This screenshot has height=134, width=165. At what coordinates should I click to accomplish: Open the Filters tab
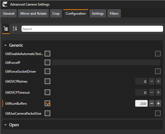[x=114, y=13]
